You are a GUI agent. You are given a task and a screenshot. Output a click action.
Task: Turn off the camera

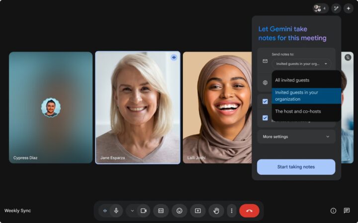(x=144, y=211)
